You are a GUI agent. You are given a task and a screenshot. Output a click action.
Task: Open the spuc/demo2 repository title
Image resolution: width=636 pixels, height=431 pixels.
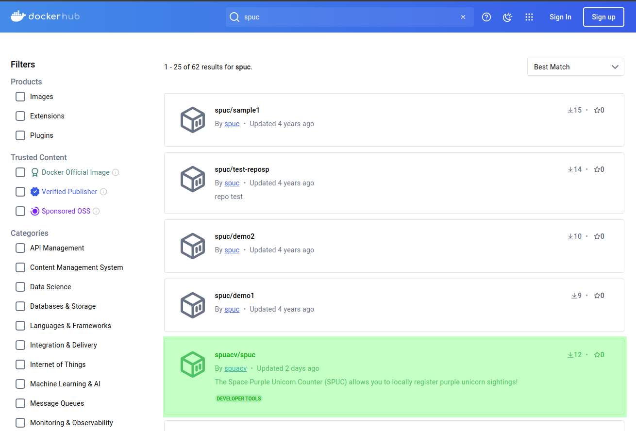(x=234, y=236)
